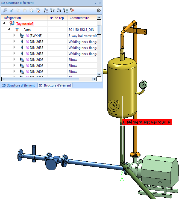Click the ~Parts pipe icon
Viewport: 179px width, 199px height.
[17, 30]
